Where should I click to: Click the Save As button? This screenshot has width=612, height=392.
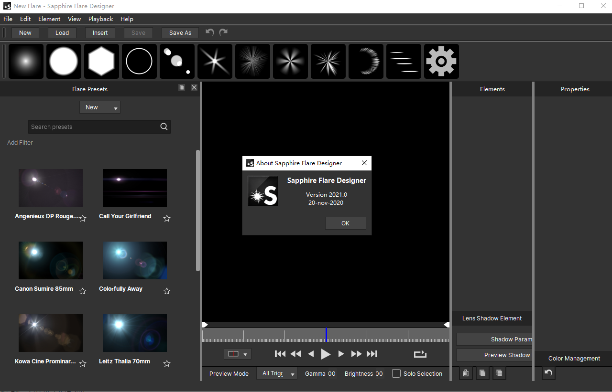[180, 33]
